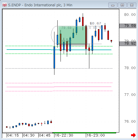This screenshot has width=138, height=140.
Task: Select the gray dashed line at 78.00
Action: click(59, 68)
